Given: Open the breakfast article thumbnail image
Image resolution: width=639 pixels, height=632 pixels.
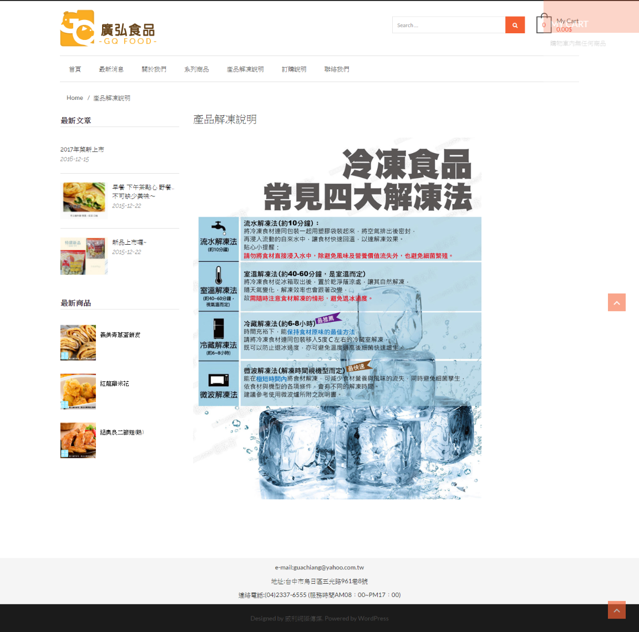Looking at the screenshot, I should point(84,200).
